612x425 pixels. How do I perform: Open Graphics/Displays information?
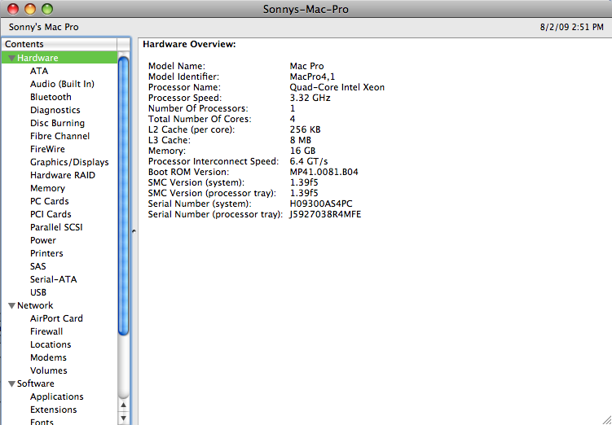(x=69, y=162)
